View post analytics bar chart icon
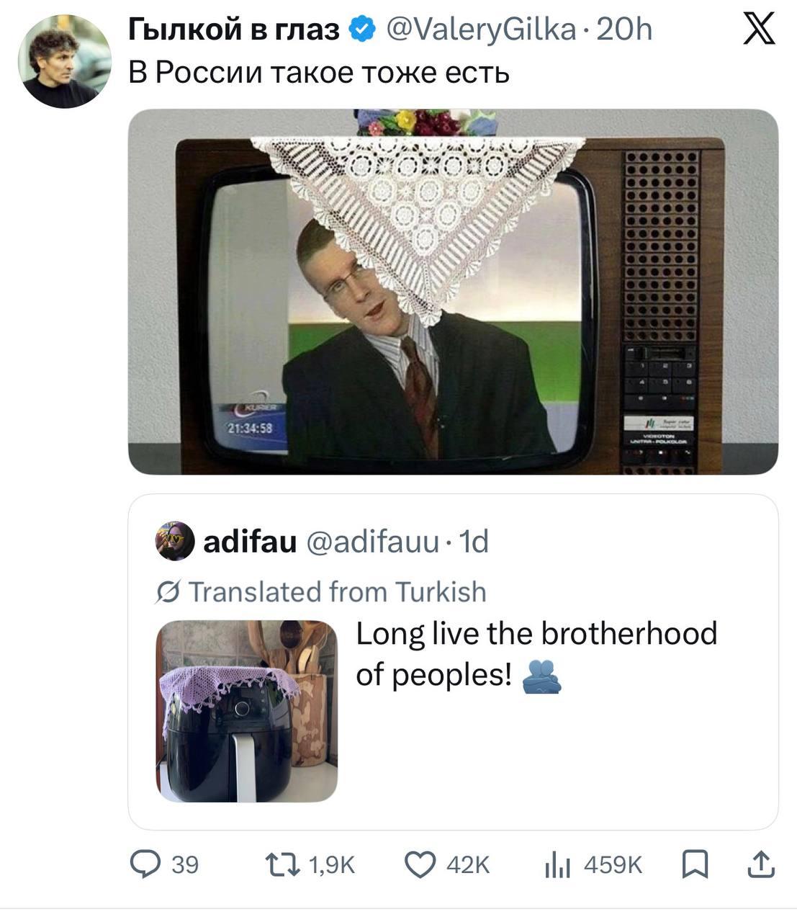The image size is (797, 922). (557, 864)
